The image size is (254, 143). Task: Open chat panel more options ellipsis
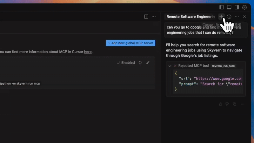click(x=237, y=17)
